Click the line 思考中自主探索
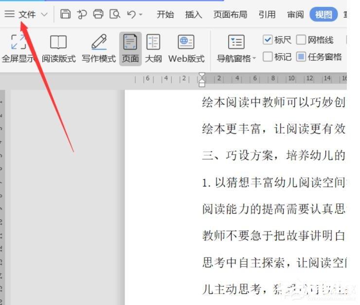This screenshot has width=360, height=305. pyautogui.click(x=274, y=263)
